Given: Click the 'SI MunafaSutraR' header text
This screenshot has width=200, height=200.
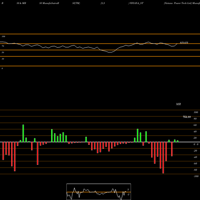Looking at the screenshot, I should pyautogui.click(x=49, y=3).
